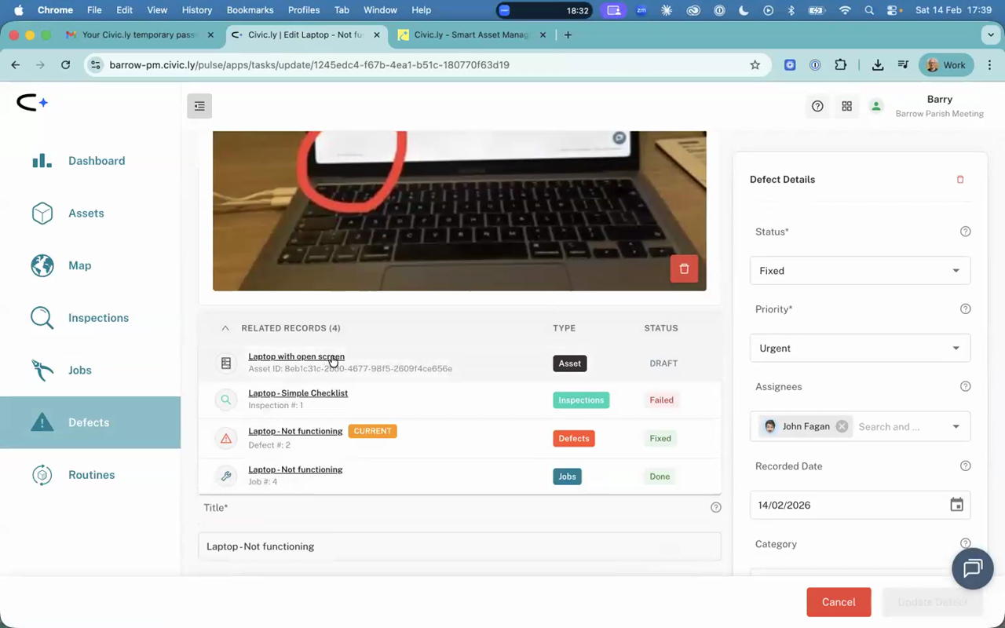Open the Priority dropdown showing Urgent

[x=860, y=348]
